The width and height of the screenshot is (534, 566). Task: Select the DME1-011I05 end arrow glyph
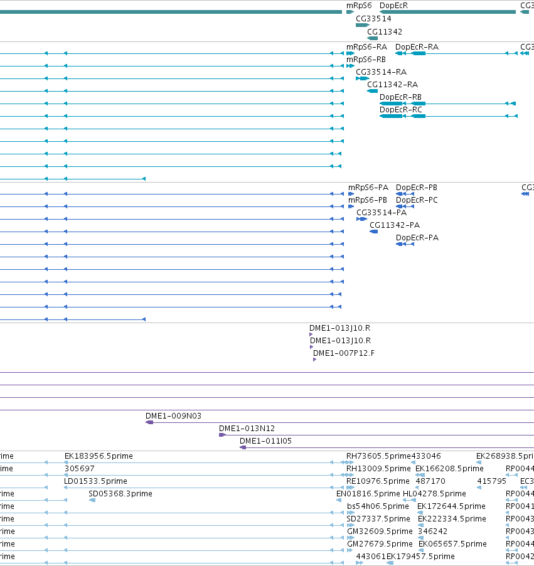243,447
